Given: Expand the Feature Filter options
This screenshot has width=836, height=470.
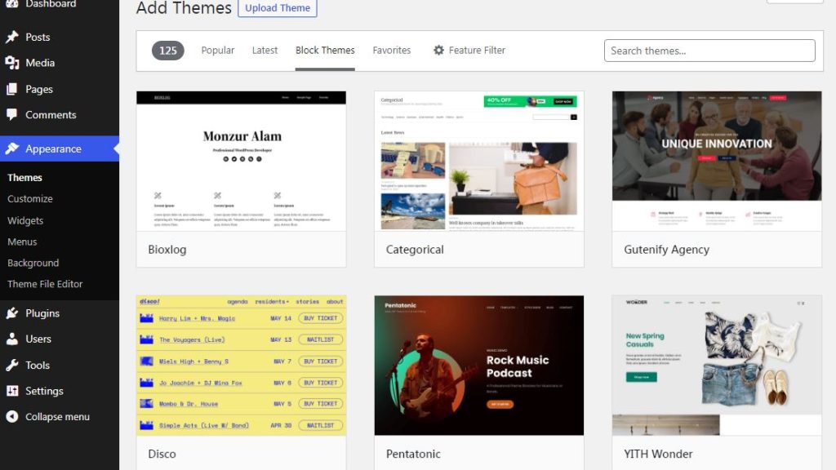Looking at the screenshot, I should 469,50.
